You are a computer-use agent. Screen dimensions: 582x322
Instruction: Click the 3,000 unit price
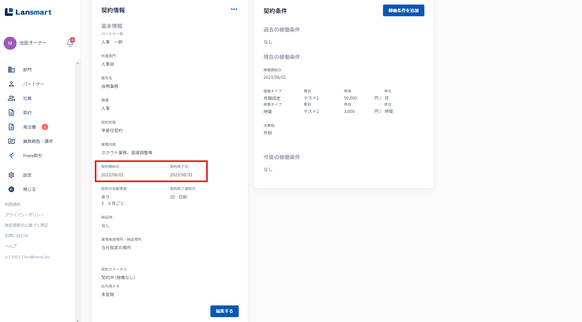coord(349,111)
